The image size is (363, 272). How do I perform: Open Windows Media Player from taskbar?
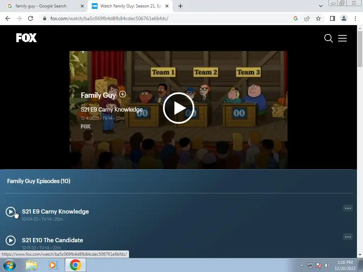pos(53,265)
